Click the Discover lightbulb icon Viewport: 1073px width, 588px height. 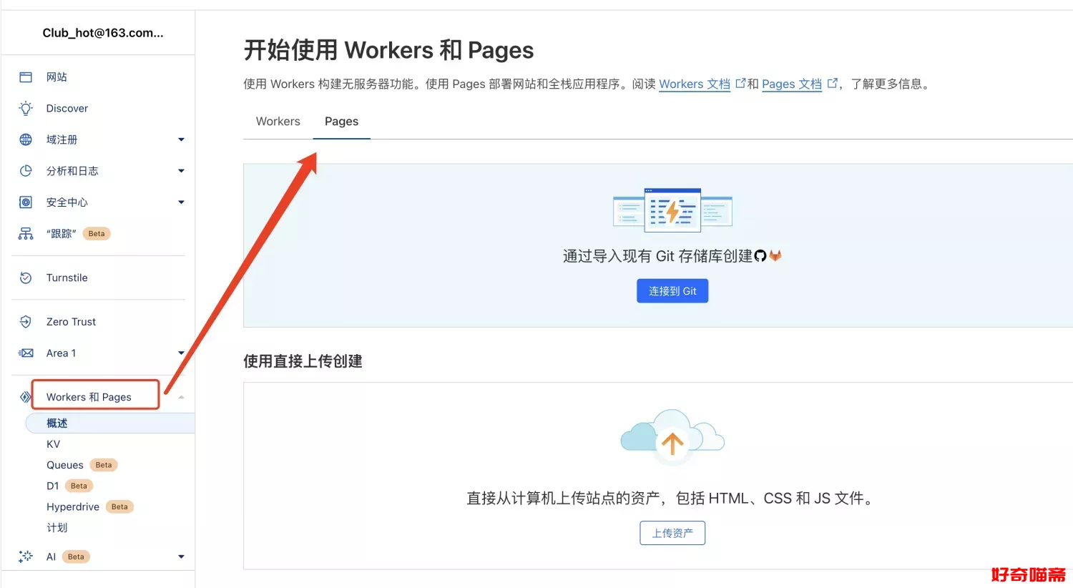26,109
